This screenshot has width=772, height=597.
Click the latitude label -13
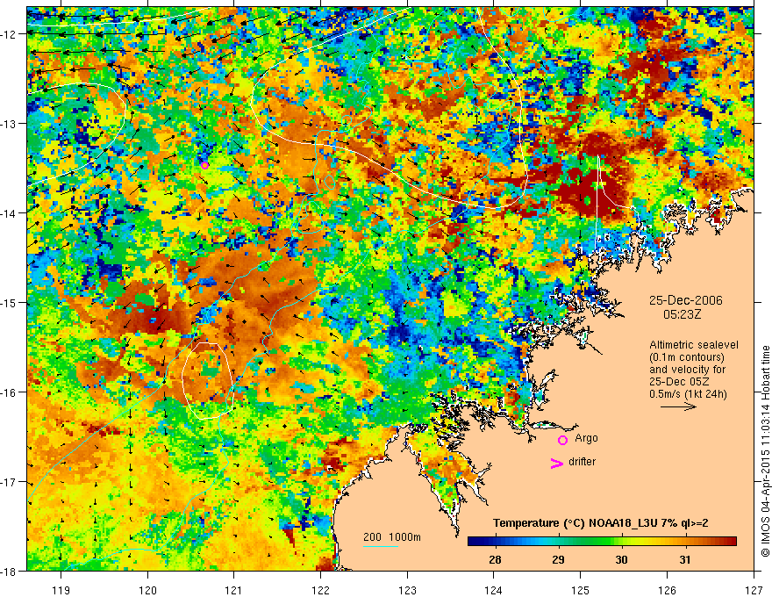9,123
